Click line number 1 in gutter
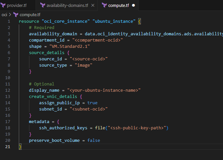Screen dimensions: 223x160 coord(9,21)
